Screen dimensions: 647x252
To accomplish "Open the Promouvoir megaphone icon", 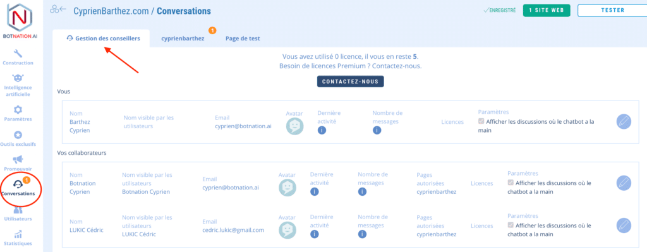I will (18, 160).
